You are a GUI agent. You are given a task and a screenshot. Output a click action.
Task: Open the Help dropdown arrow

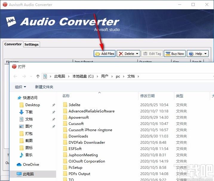(206, 54)
